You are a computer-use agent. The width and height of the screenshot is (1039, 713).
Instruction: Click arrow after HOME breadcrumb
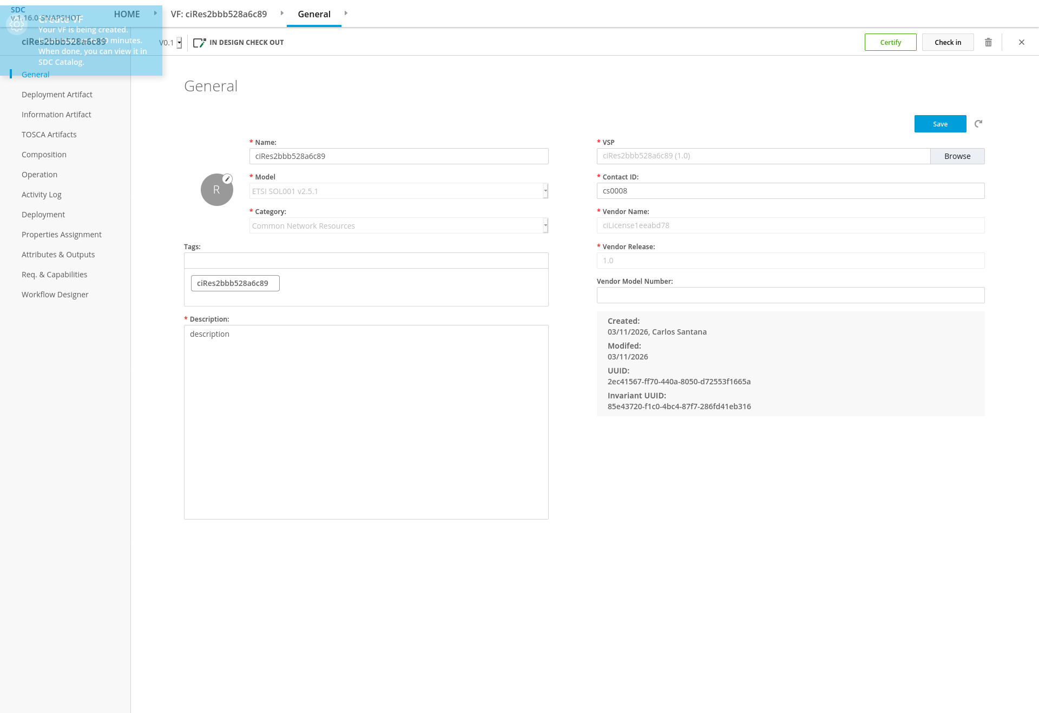(x=155, y=14)
